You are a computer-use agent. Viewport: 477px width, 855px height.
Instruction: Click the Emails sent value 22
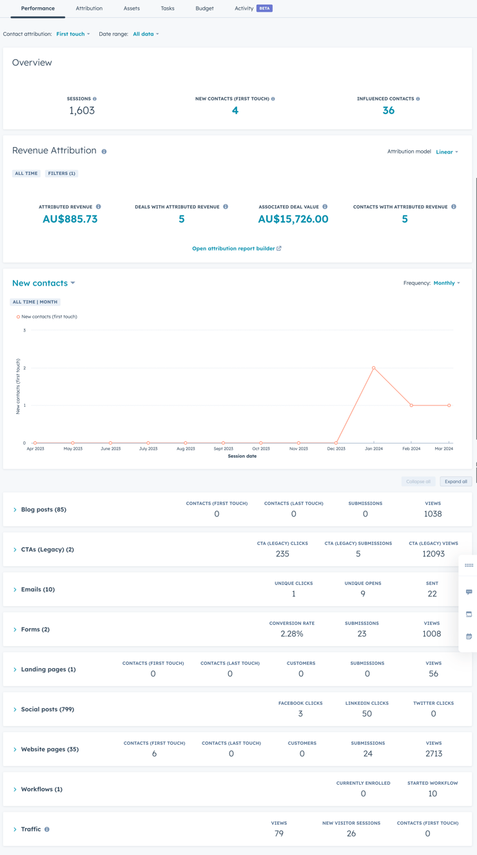tap(433, 594)
